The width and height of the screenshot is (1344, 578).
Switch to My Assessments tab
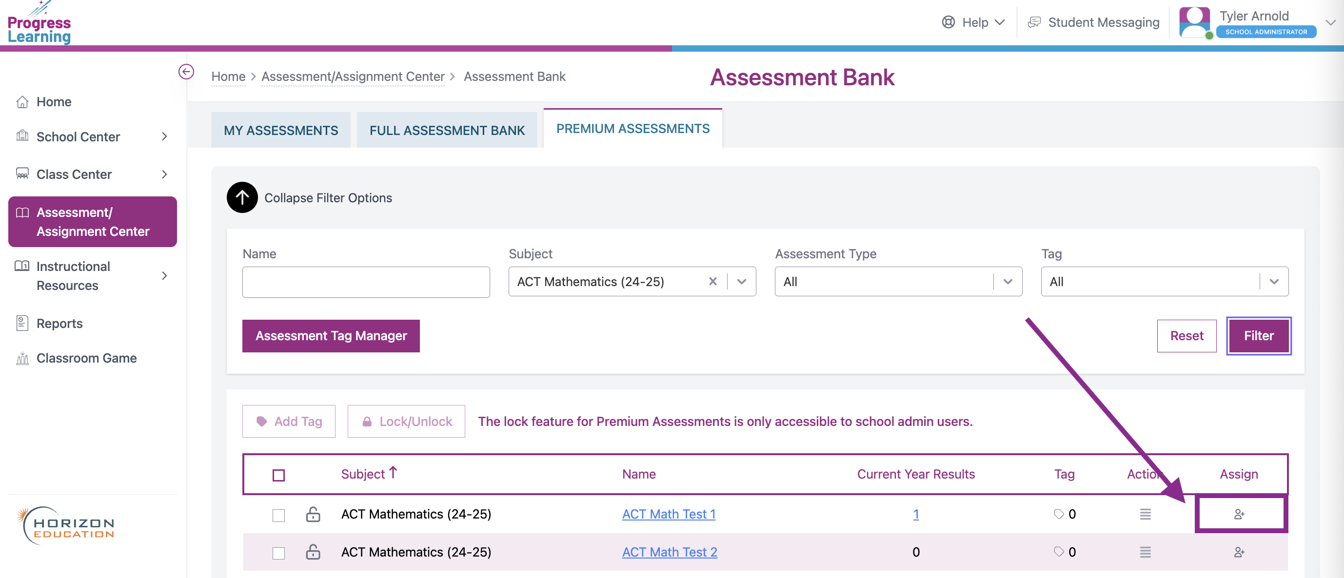point(281,130)
